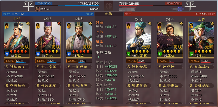218x107 pixels.
Task: Click the 侠 badge beside 陨星阁
Action: point(37,9)
